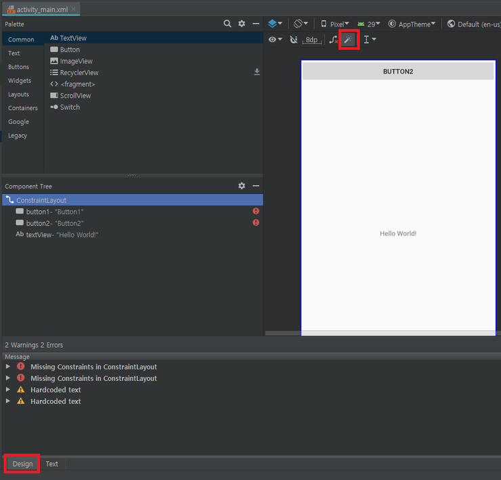
Task: Minimize the Palette panel
Action: (256, 24)
